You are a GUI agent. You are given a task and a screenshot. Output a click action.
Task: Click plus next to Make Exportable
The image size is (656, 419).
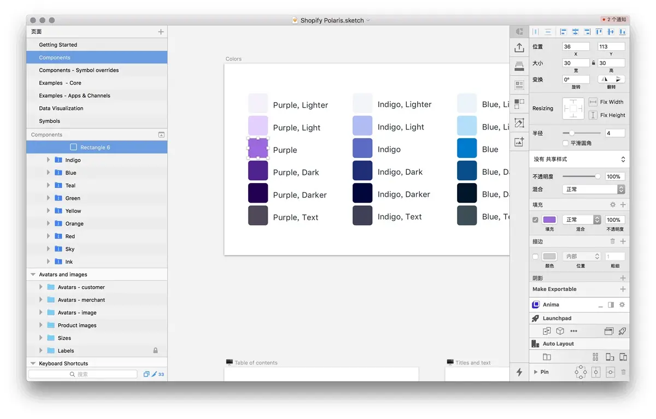623,289
